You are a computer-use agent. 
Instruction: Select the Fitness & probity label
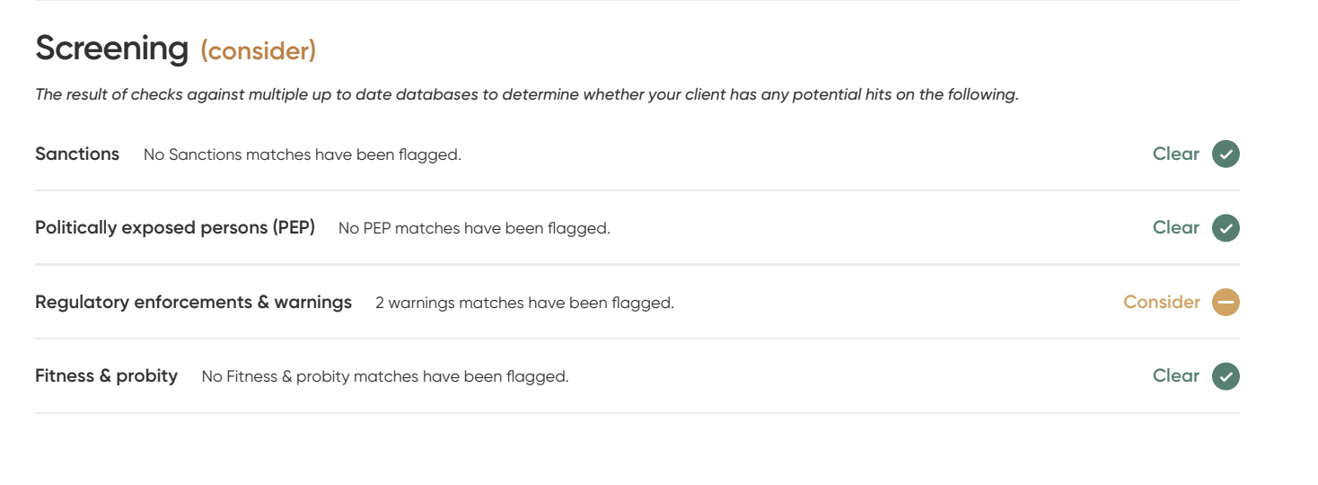coord(106,376)
